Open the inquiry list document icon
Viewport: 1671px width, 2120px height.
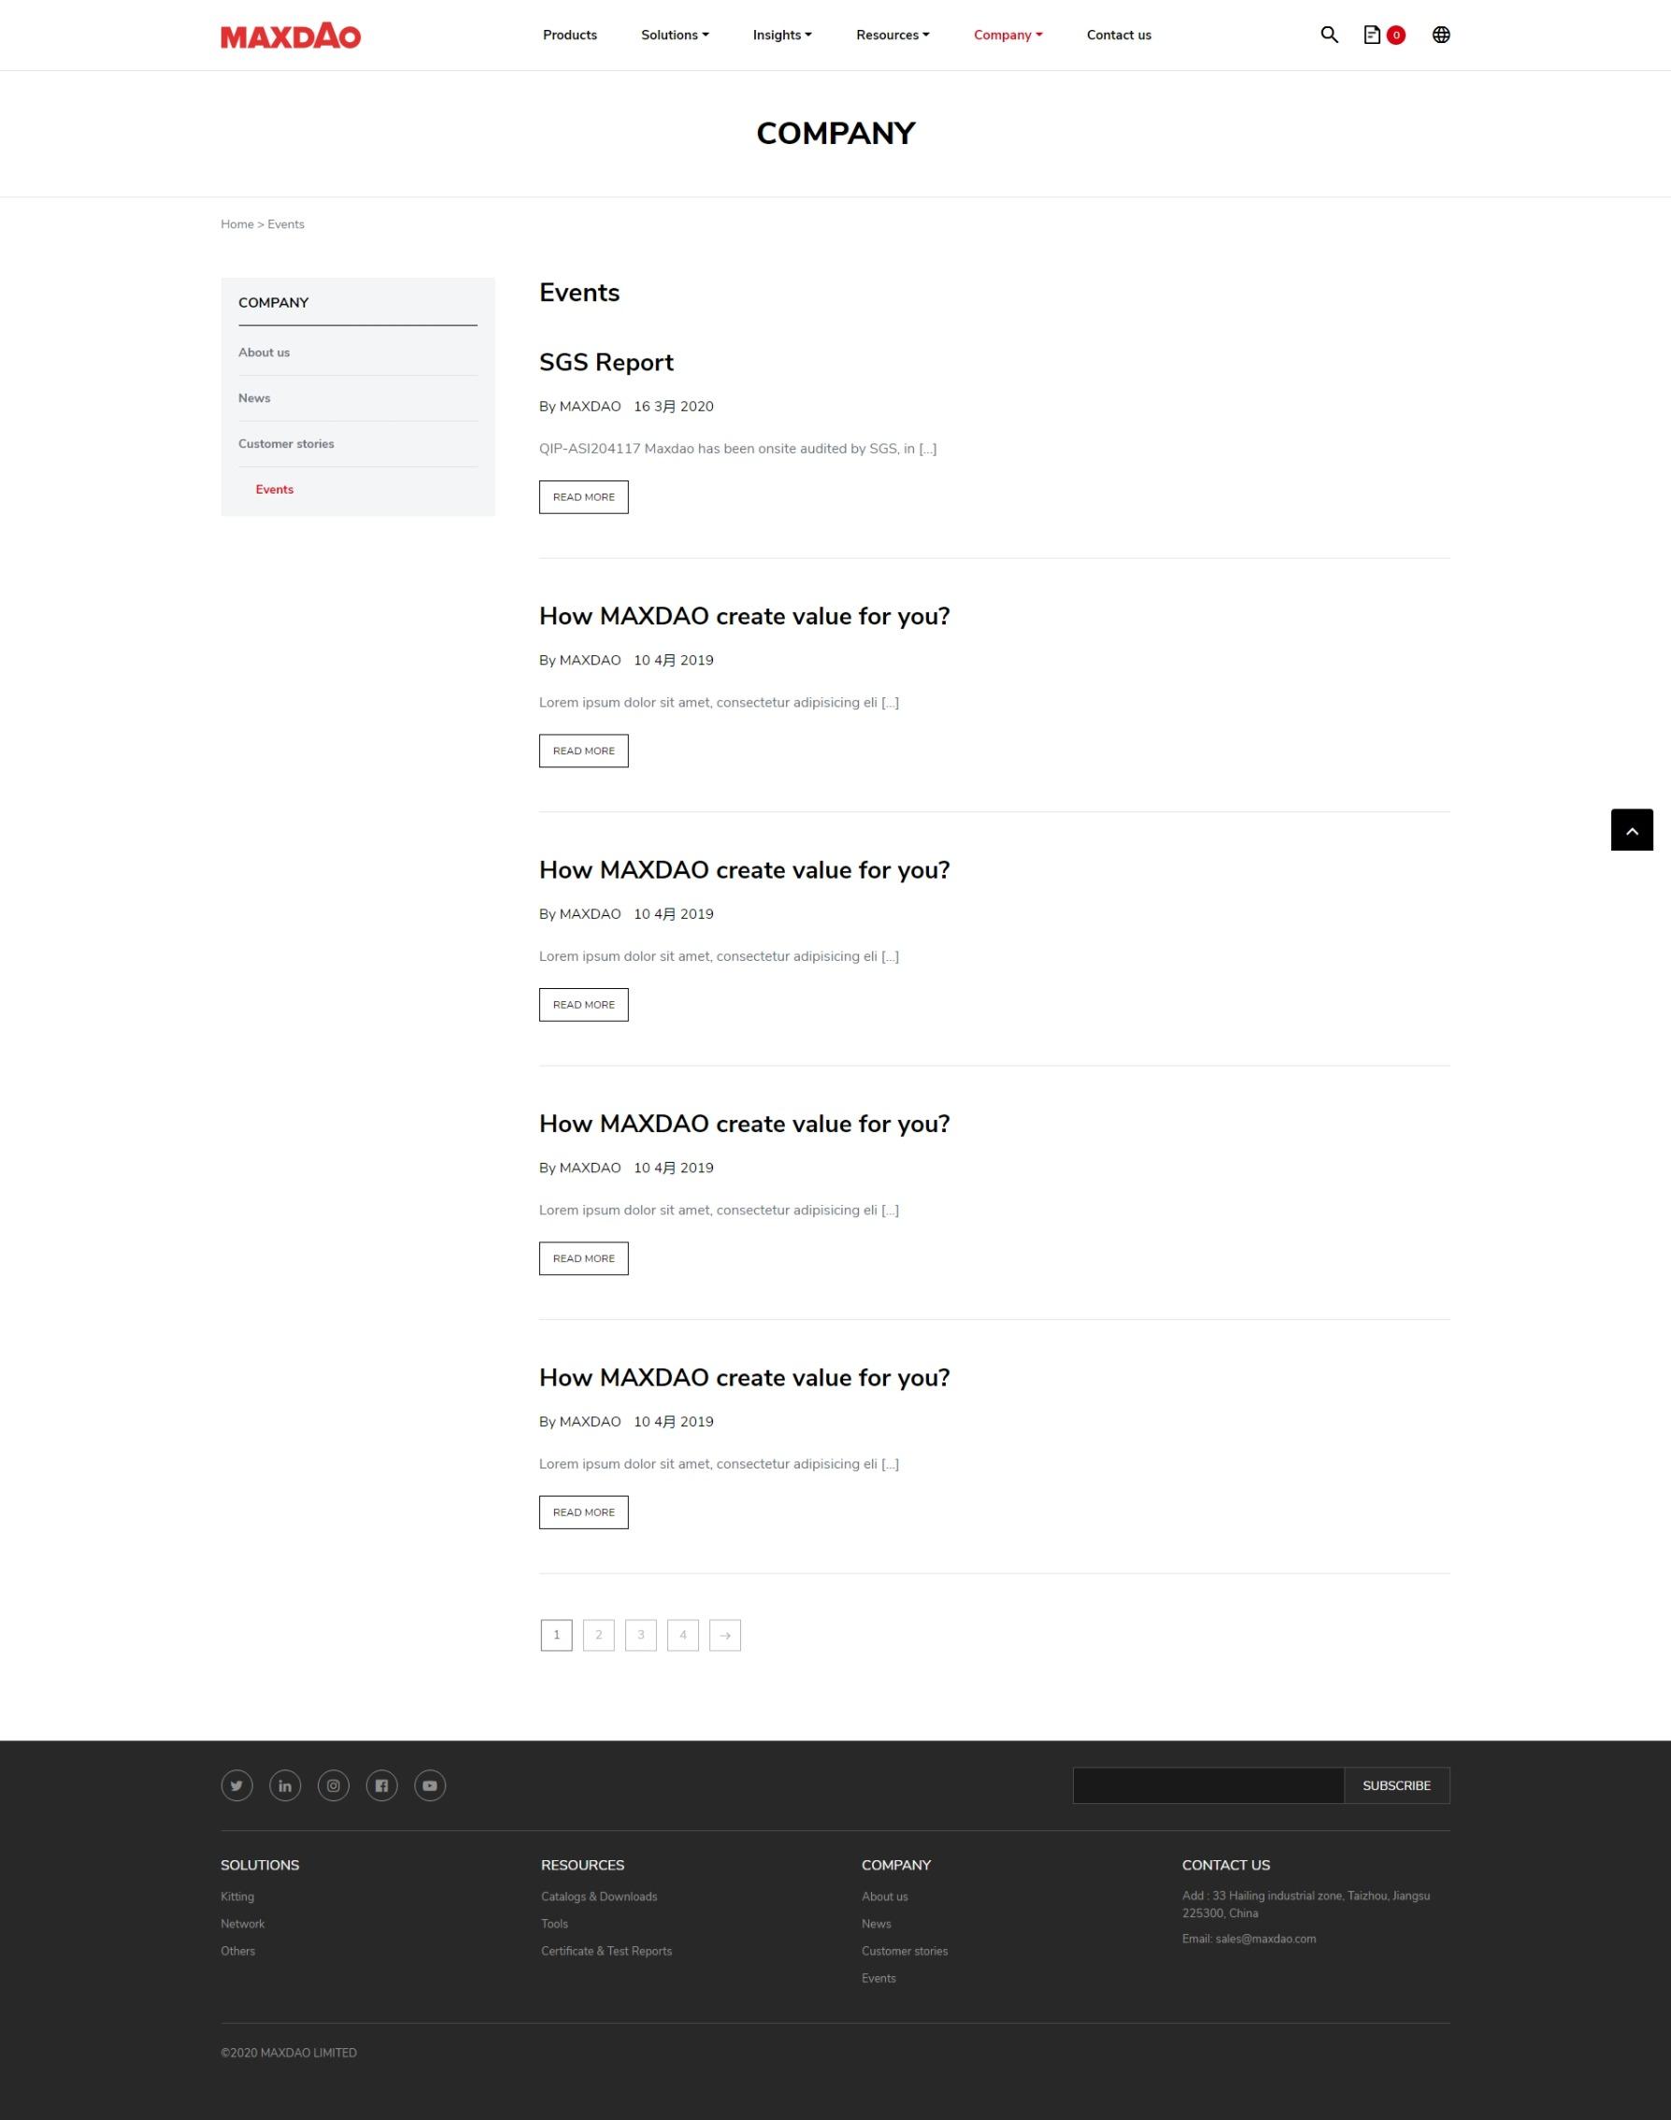[x=1372, y=36]
